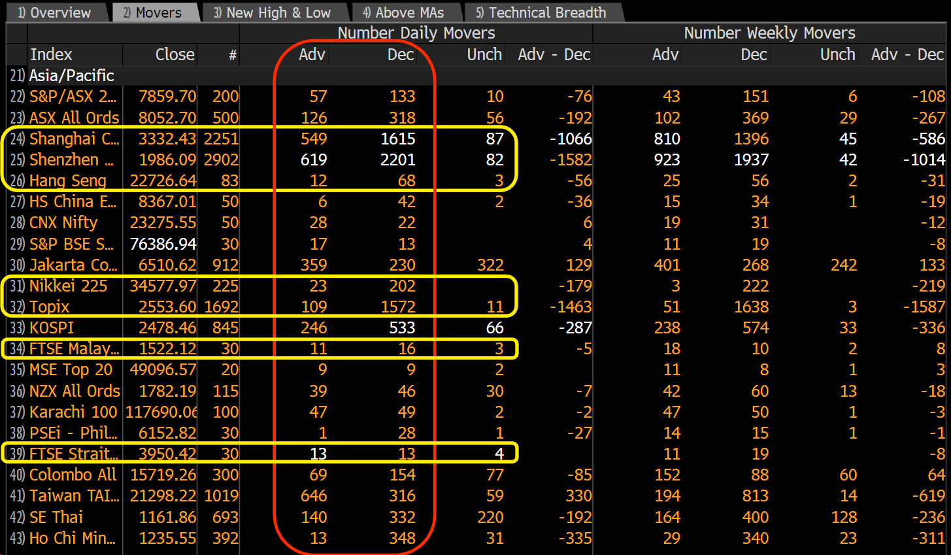951x555 pixels.
Task: Open the Taiwan TAI... index row
Action: tap(74, 496)
